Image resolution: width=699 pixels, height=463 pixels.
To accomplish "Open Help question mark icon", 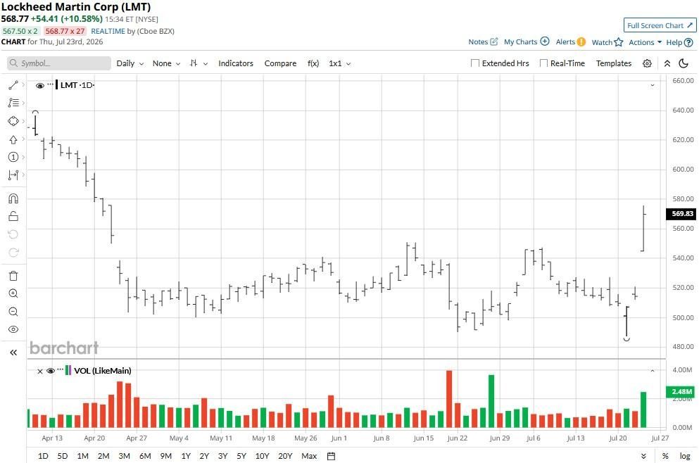I will 688,42.
